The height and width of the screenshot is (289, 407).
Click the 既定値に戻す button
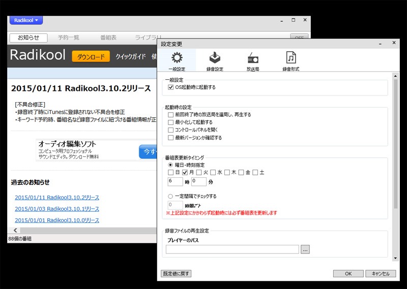(x=176, y=273)
